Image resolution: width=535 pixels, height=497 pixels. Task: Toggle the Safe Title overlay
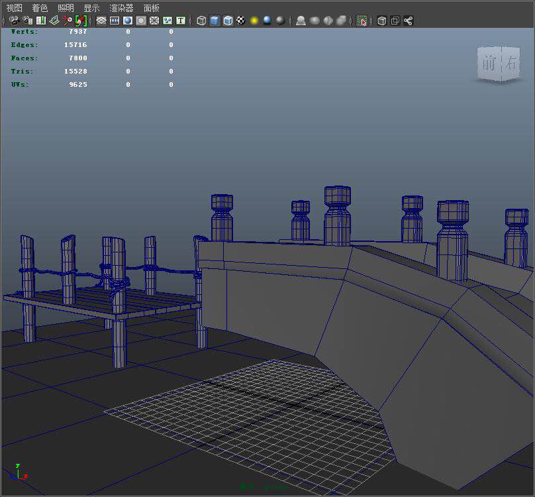coord(181,21)
